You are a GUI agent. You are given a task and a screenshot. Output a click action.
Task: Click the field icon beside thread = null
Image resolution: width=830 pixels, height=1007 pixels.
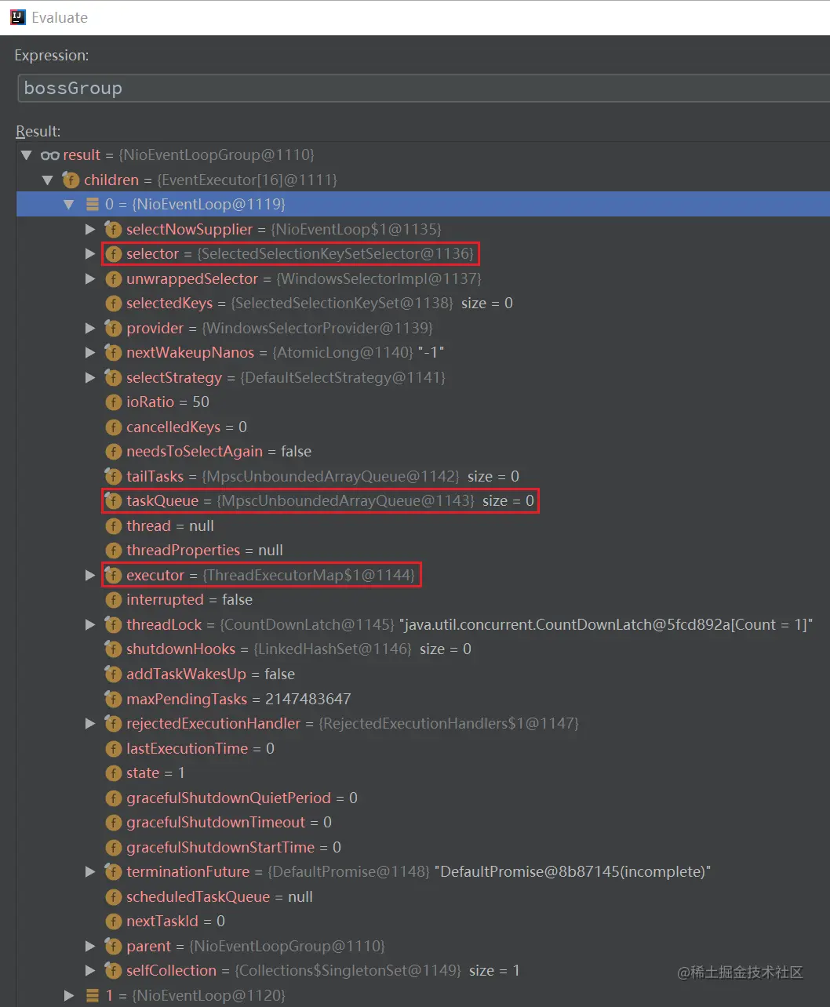[114, 526]
